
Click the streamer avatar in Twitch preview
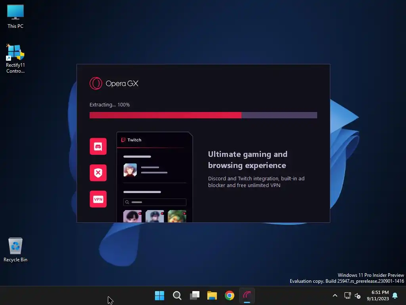pyautogui.click(x=130, y=170)
